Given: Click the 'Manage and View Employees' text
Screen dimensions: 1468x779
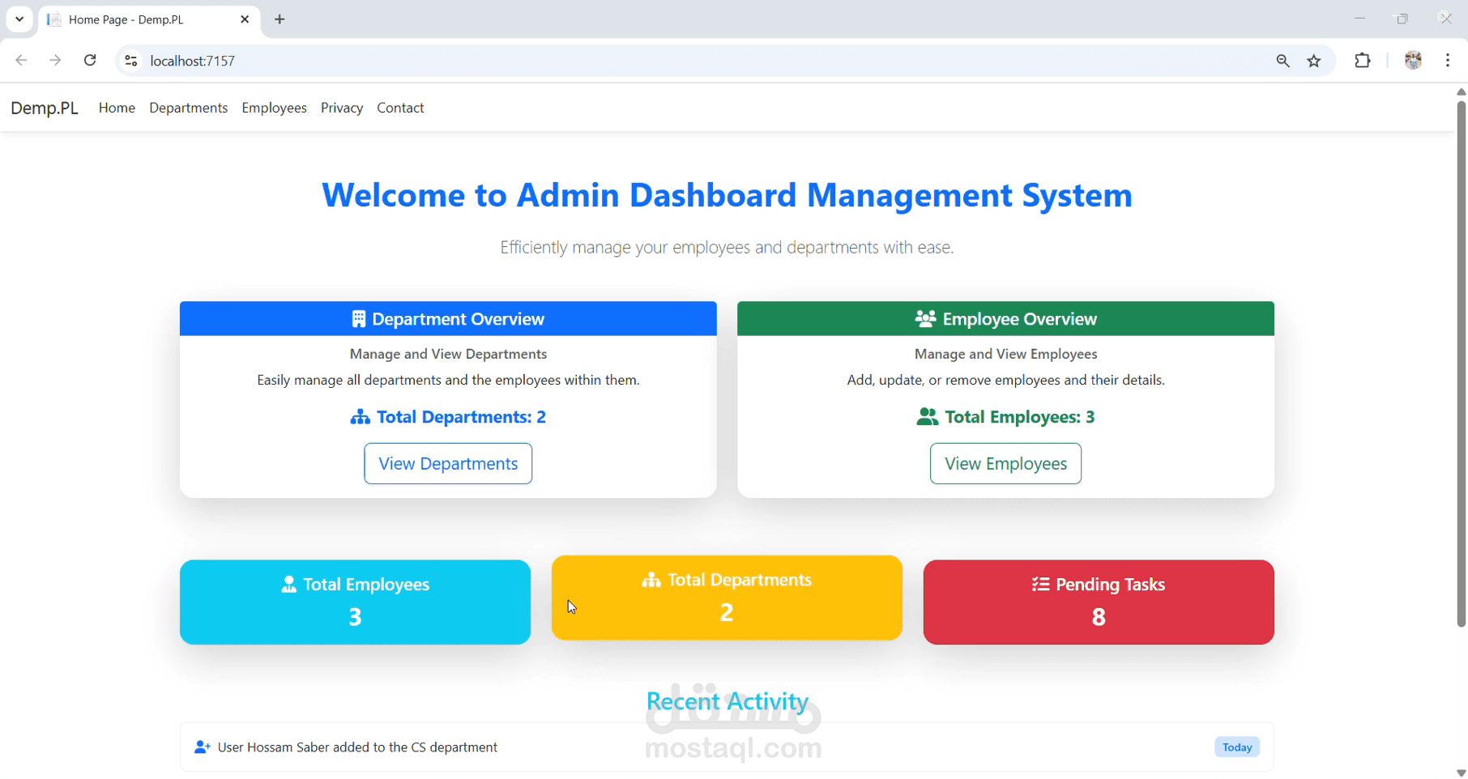Looking at the screenshot, I should (x=1005, y=354).
